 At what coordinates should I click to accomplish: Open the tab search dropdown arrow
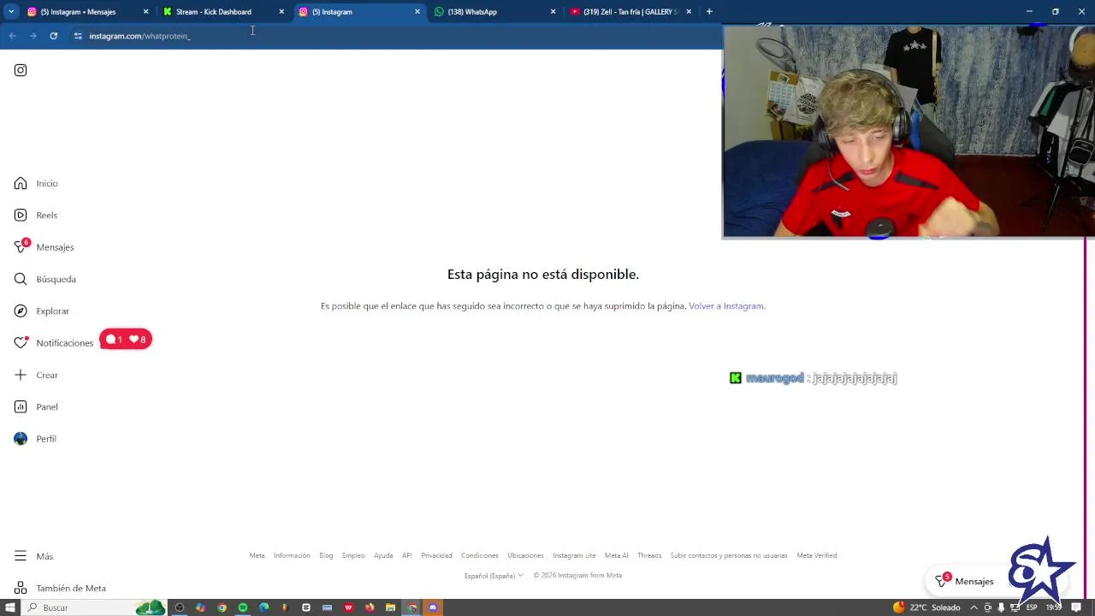point(11,12)
